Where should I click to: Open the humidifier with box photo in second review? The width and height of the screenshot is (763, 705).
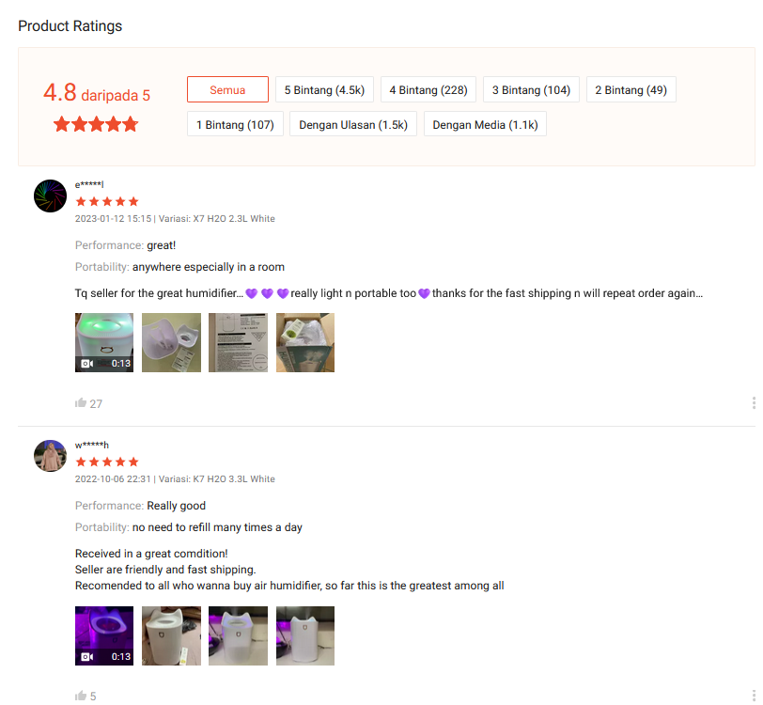click(x=171, y=635)
